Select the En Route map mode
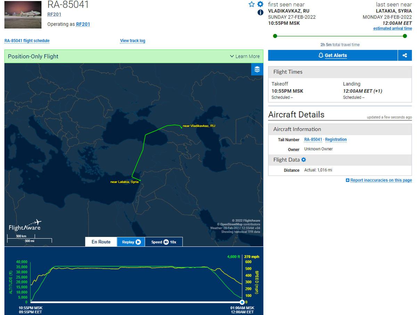 pos(101,242)
